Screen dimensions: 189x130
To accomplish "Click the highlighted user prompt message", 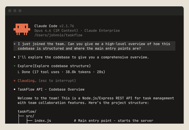I will click(94, 46).
